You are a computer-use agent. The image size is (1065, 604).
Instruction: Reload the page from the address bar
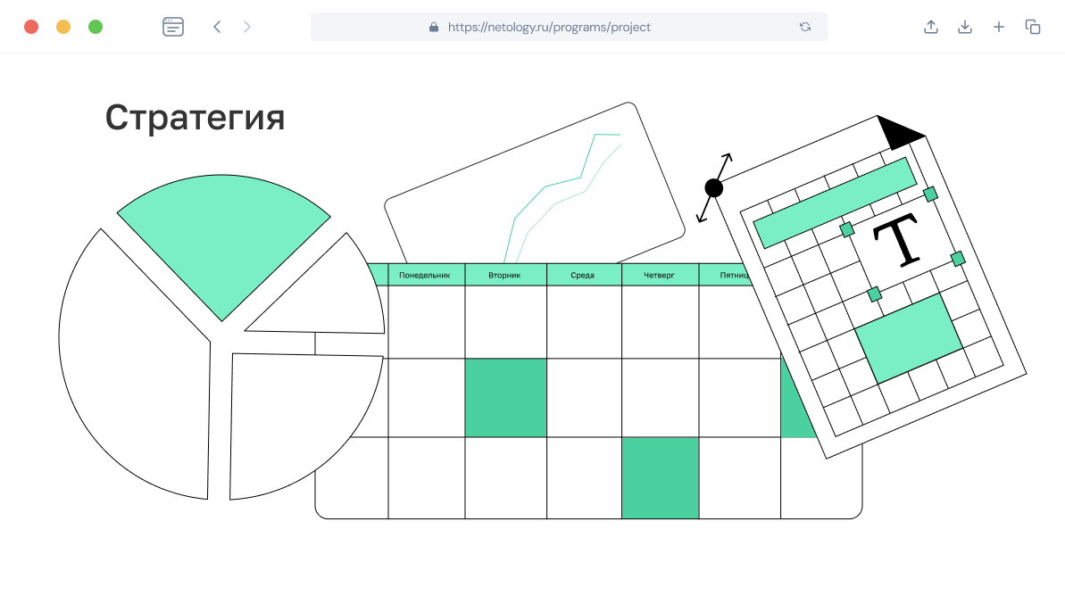(x=805, y=27)
